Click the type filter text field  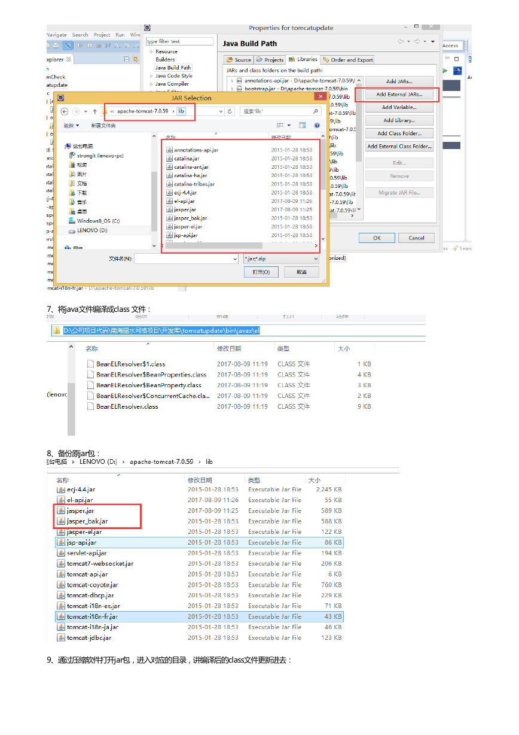[179, 41]
